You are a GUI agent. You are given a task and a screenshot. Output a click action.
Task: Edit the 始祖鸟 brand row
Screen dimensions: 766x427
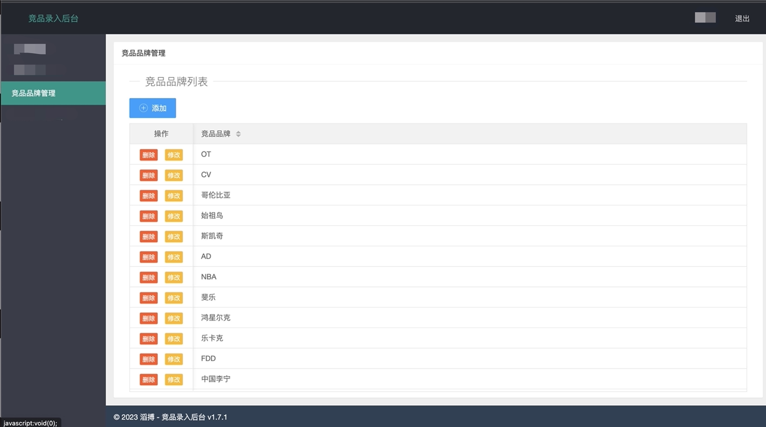click(x=174, y=216)
